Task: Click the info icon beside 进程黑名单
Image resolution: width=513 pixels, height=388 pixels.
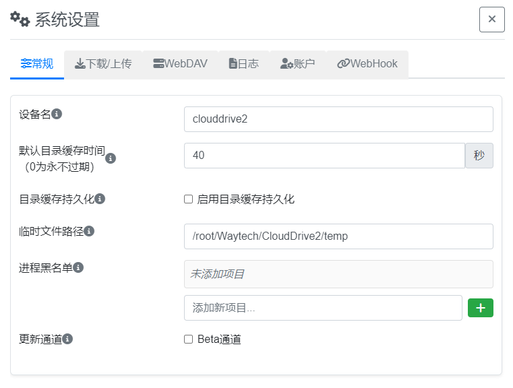Action: point(78,267)
